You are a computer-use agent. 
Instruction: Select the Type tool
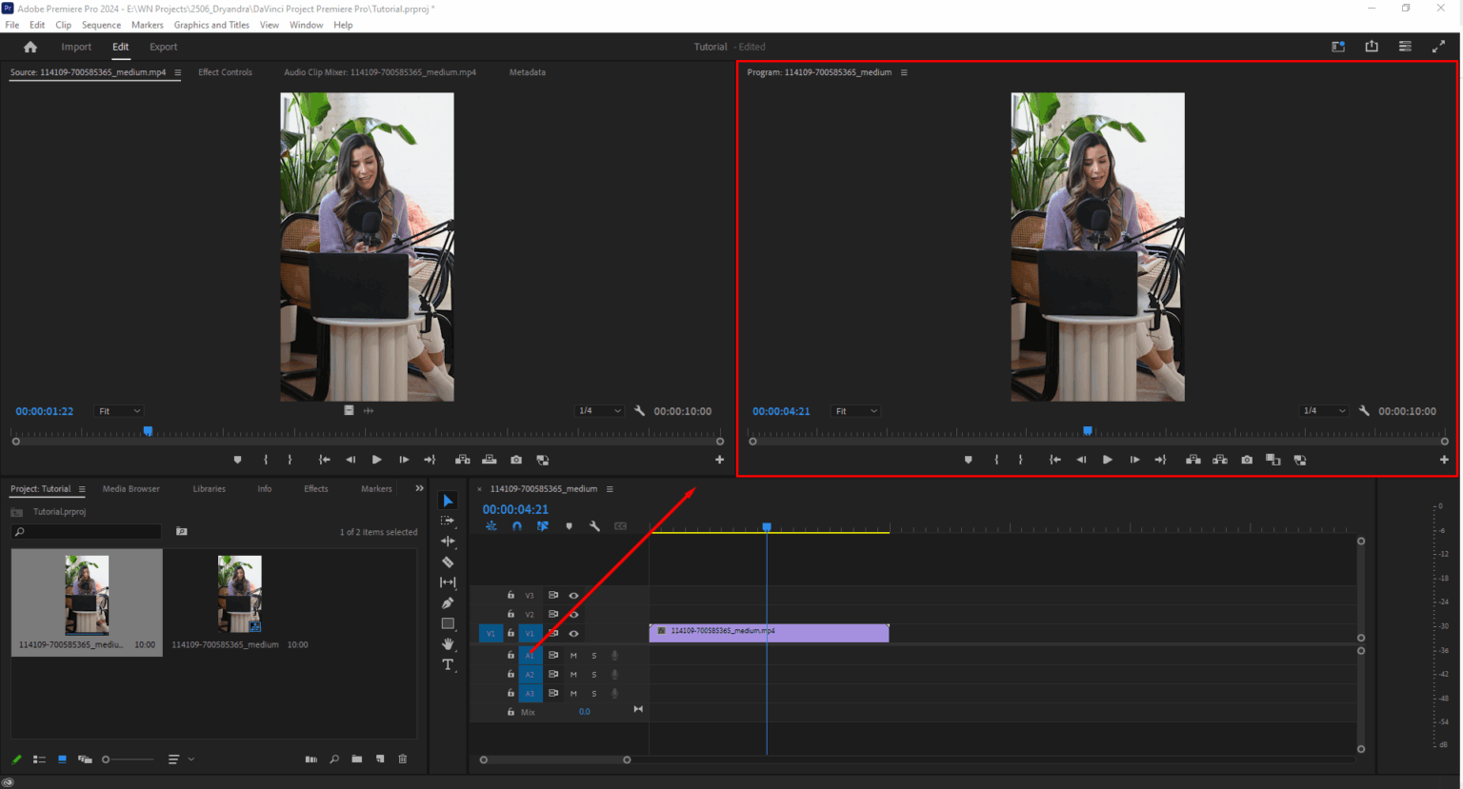click(448, 664)
